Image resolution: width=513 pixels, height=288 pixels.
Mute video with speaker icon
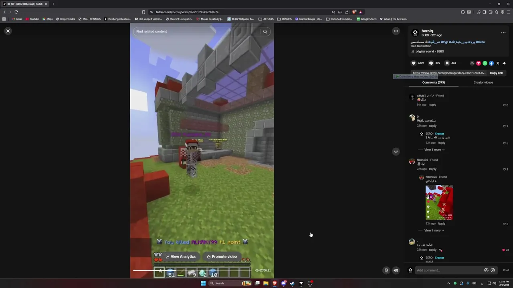click(396, 270)
